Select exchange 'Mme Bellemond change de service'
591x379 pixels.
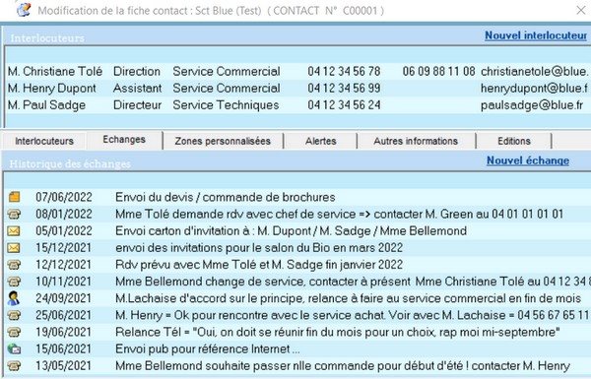(x=353, y=282)
